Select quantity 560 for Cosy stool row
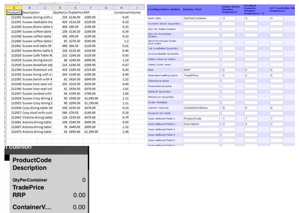The image size is (299, 213). click(60, 113)
